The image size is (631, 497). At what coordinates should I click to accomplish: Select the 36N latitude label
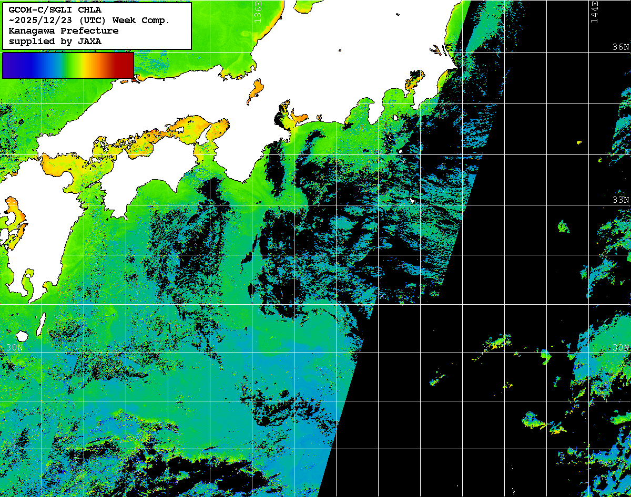(620, 47)
